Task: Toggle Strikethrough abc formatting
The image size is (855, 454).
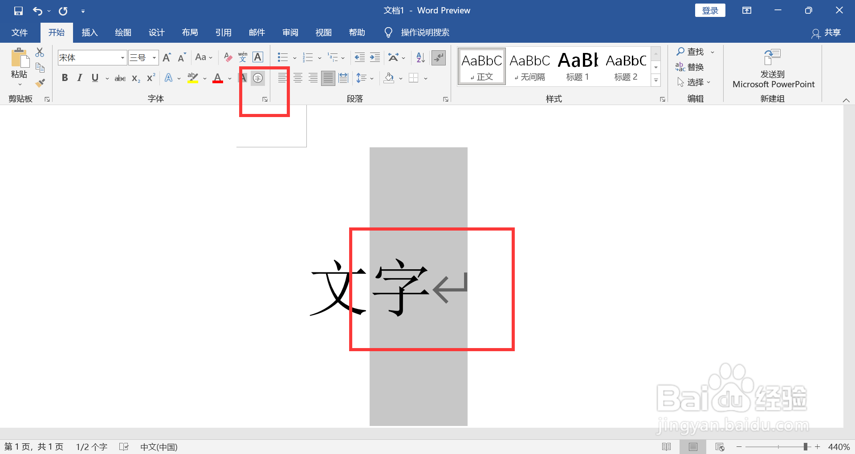Action: tap(120, 78)
